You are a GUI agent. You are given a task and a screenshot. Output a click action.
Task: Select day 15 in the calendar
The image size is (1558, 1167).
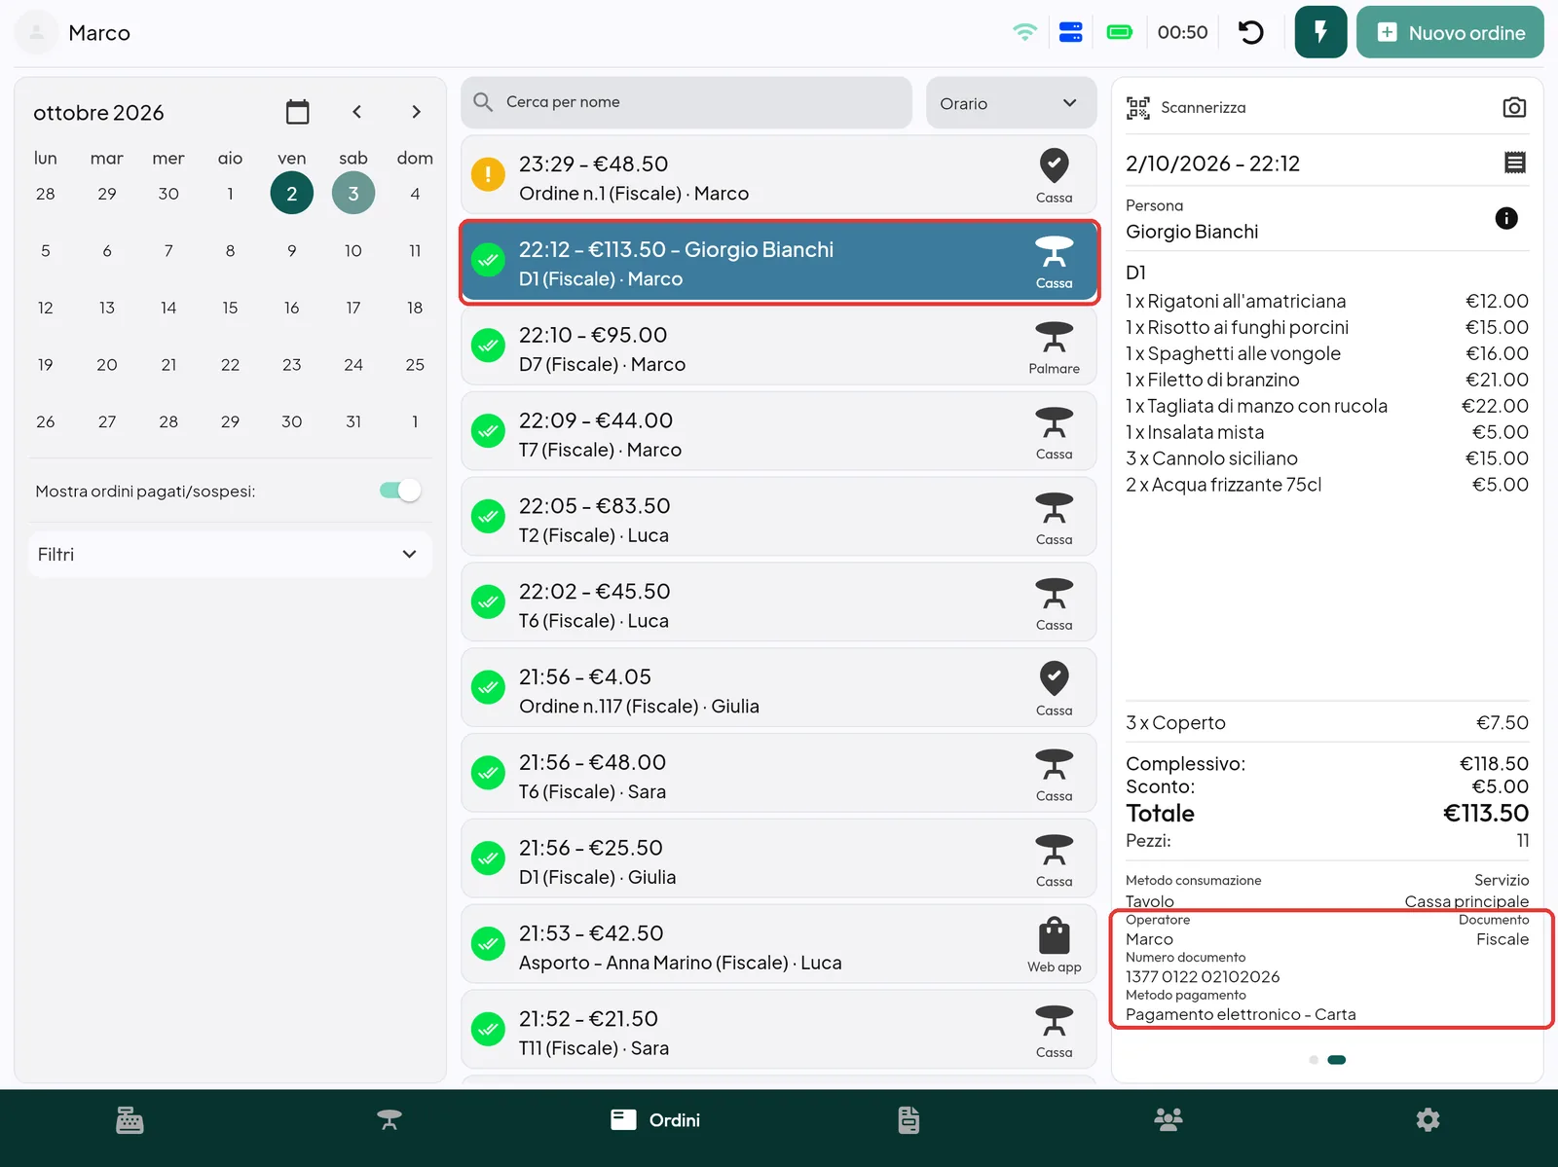pos(230,308)
